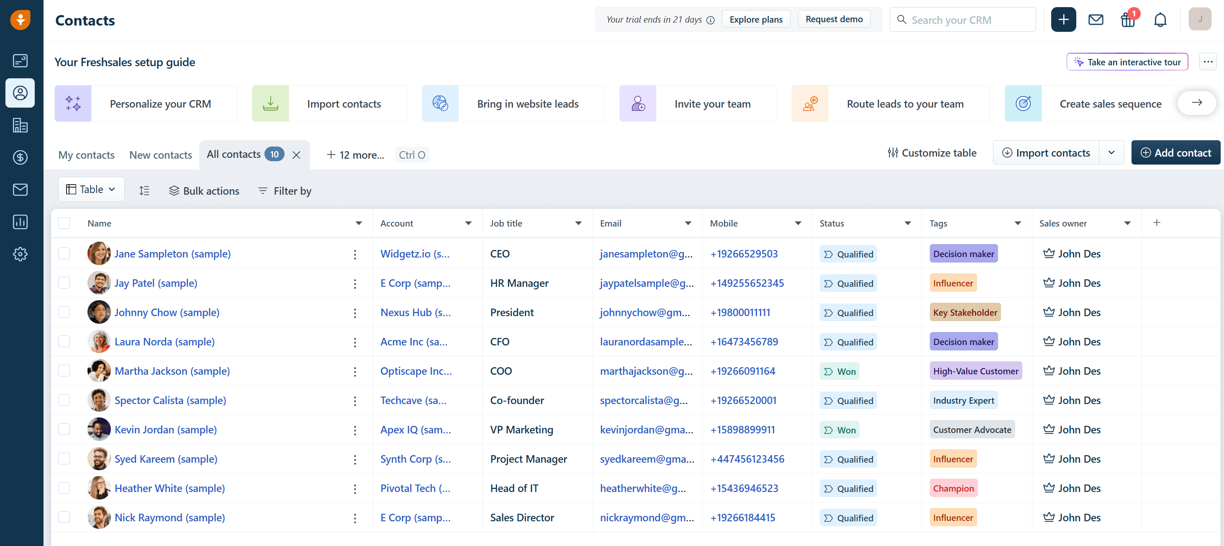Open the Name column dropdown arrow
1224x546 pixels.
pos(359,223)
